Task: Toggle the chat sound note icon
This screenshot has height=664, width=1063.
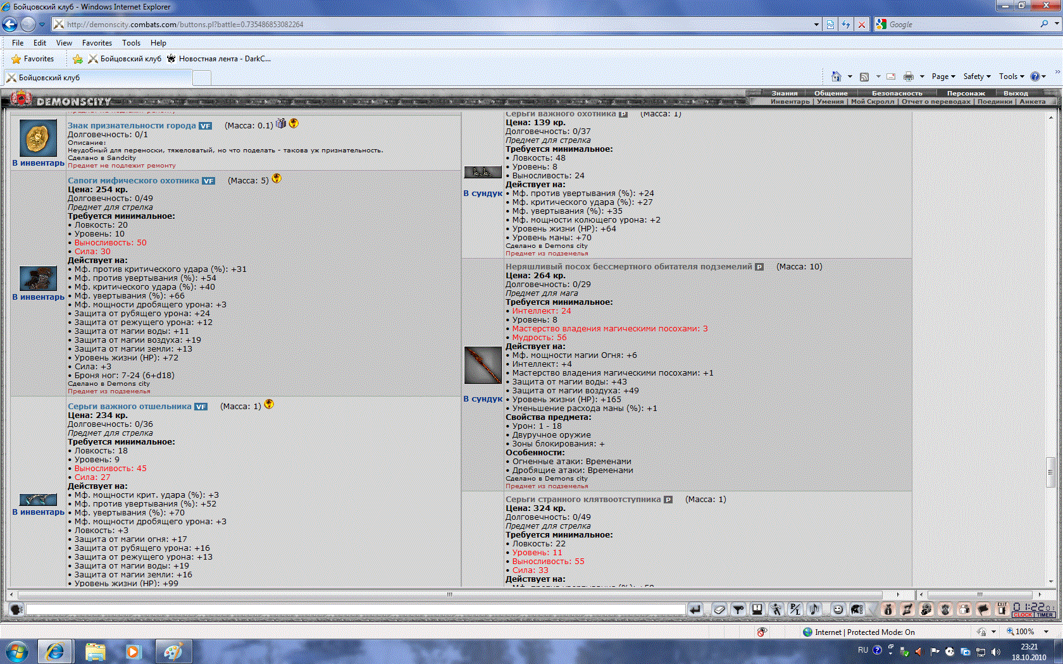Action: pos(814,609)
